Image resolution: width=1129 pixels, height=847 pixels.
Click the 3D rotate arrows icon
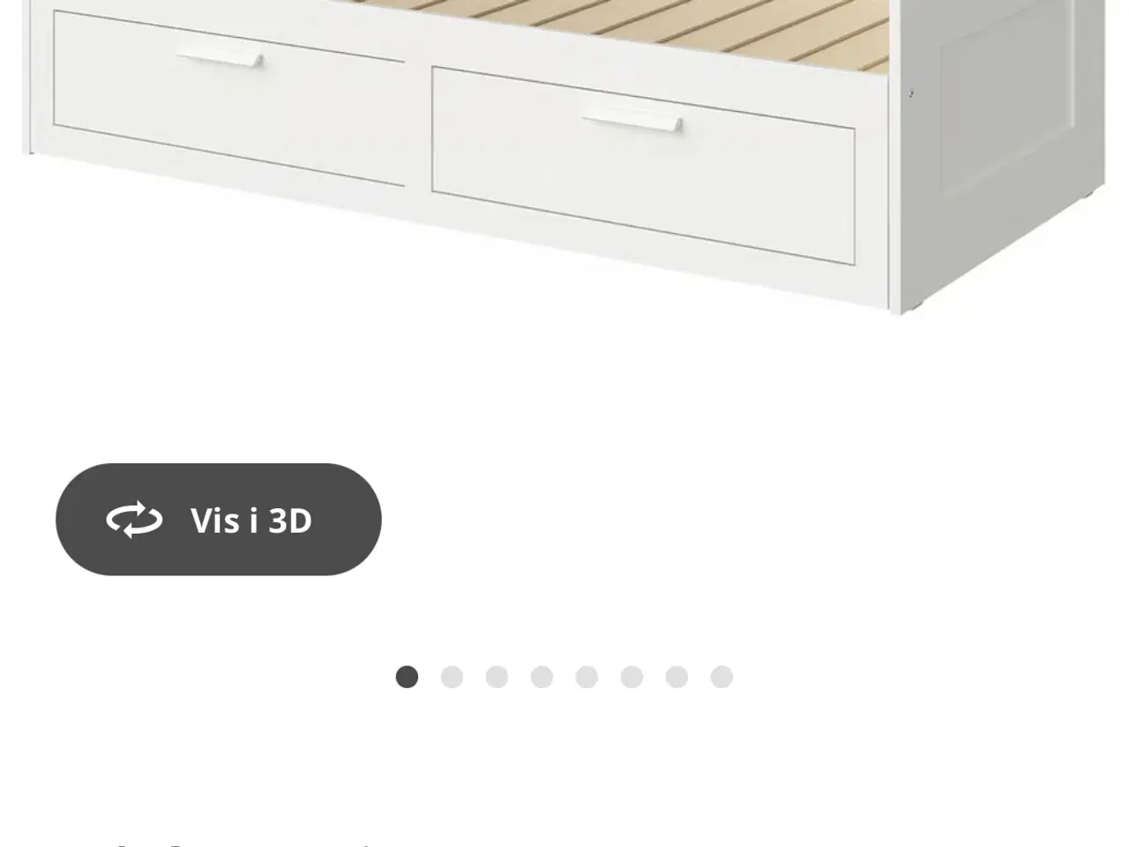[x=134, y=520]
